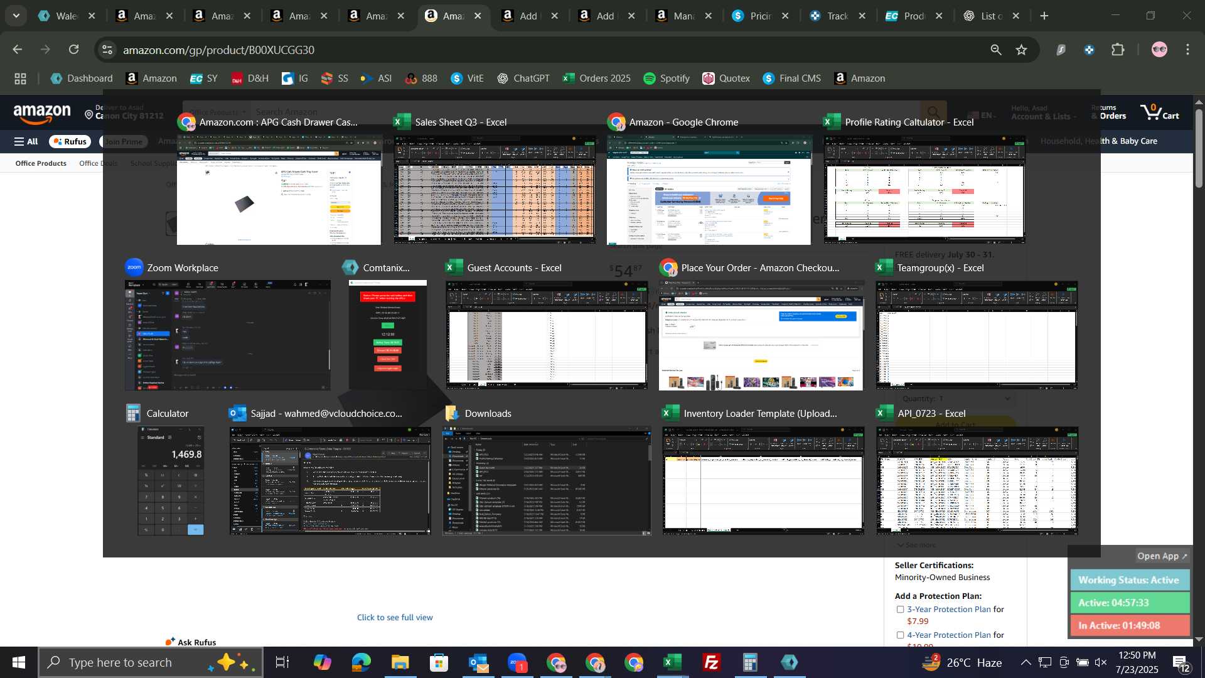Open the Spotify bookmark

coord(667,78)
